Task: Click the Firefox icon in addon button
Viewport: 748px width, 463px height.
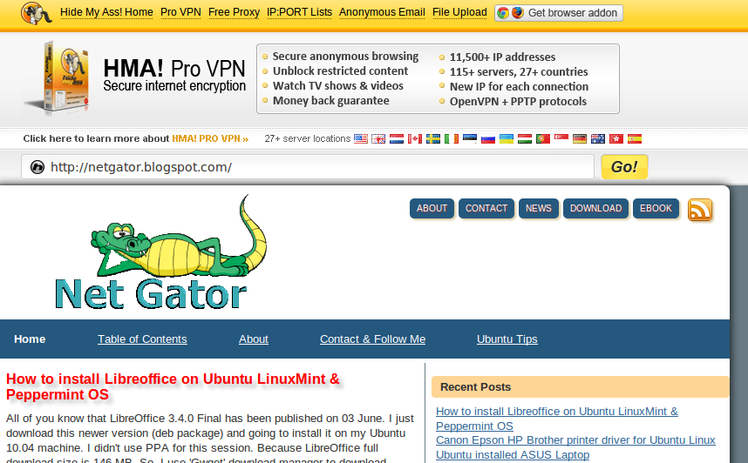Action: (x=518, y=13)
